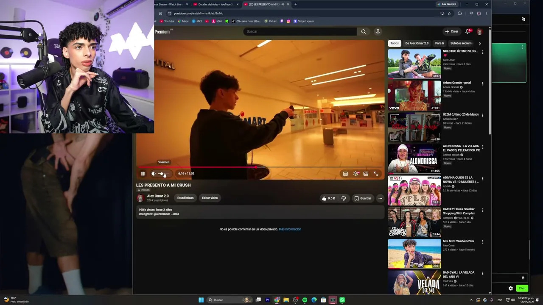This screenshot has height=305, width=543.
Task: Click the green Chat button in background window
Action: (x=522, y=288)
